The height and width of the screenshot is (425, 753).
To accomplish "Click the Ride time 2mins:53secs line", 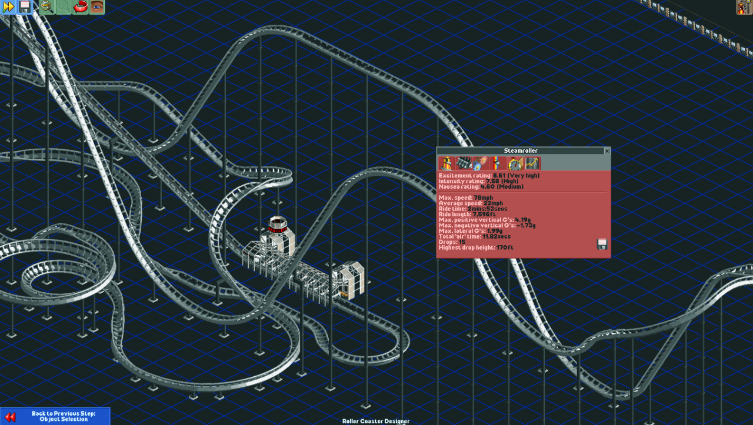I will point(474,209).
